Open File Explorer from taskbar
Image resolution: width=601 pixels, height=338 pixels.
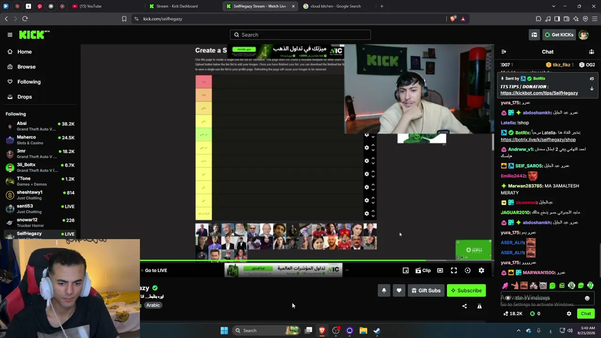363,330
